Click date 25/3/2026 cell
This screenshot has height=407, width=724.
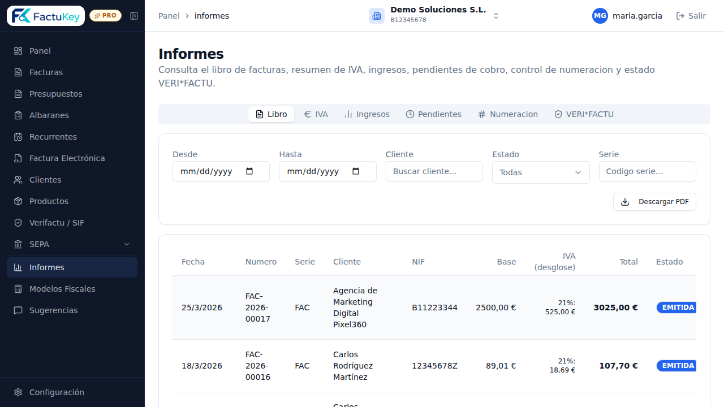(202, 308)
